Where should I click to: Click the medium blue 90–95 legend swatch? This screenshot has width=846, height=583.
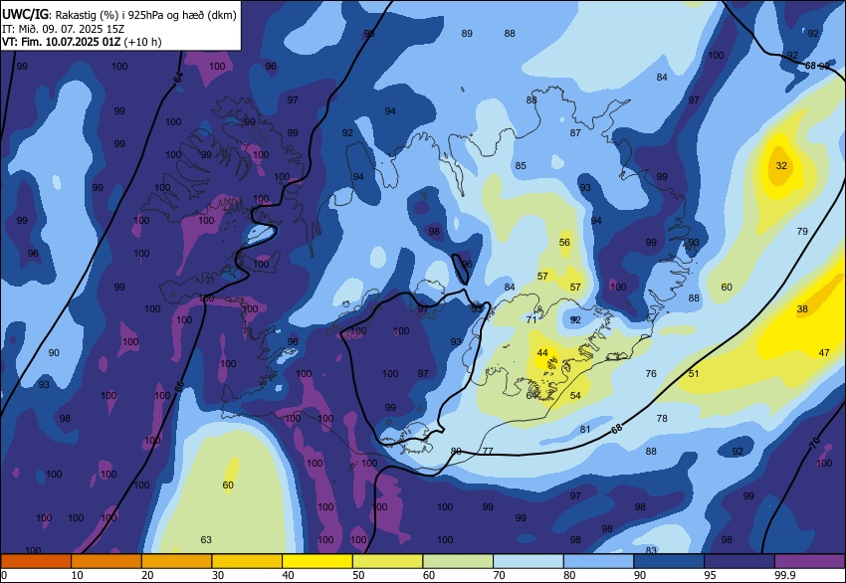point(669,561)
